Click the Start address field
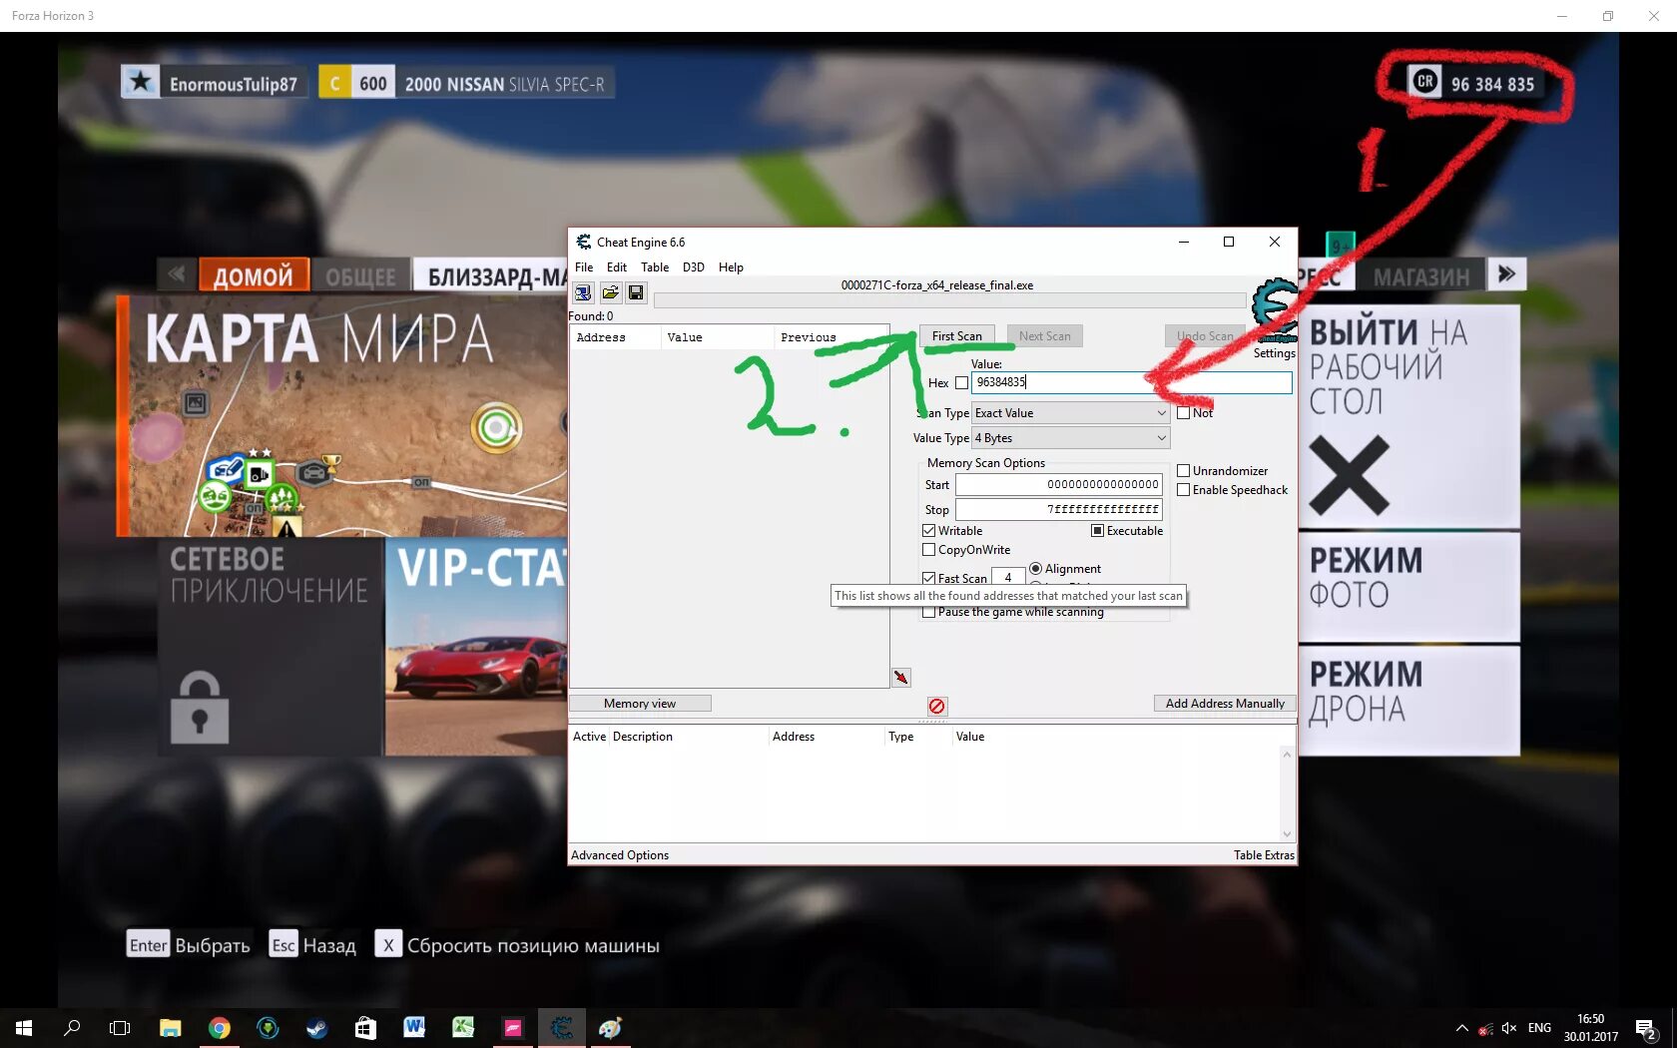 coord(1059,485)
